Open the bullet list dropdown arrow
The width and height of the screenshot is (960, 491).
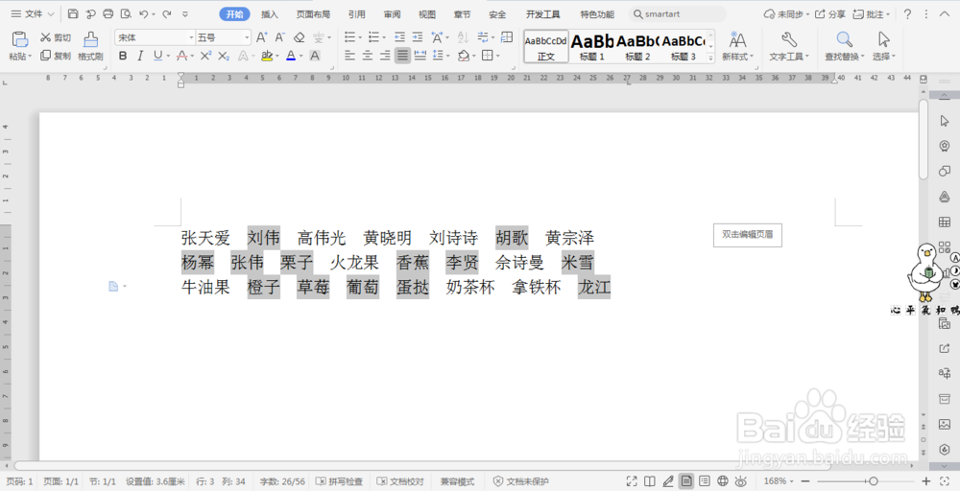pos(360,38)
